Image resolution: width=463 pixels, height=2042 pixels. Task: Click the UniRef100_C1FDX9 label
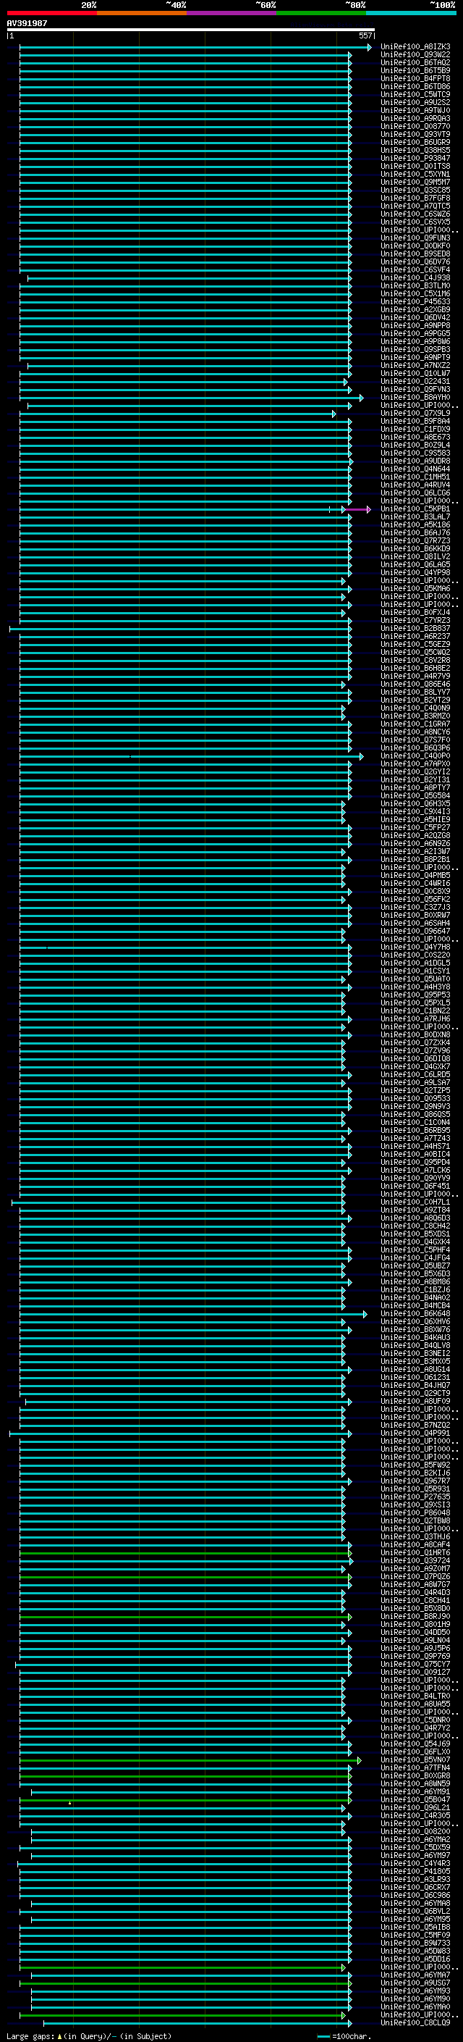point(415,429)
